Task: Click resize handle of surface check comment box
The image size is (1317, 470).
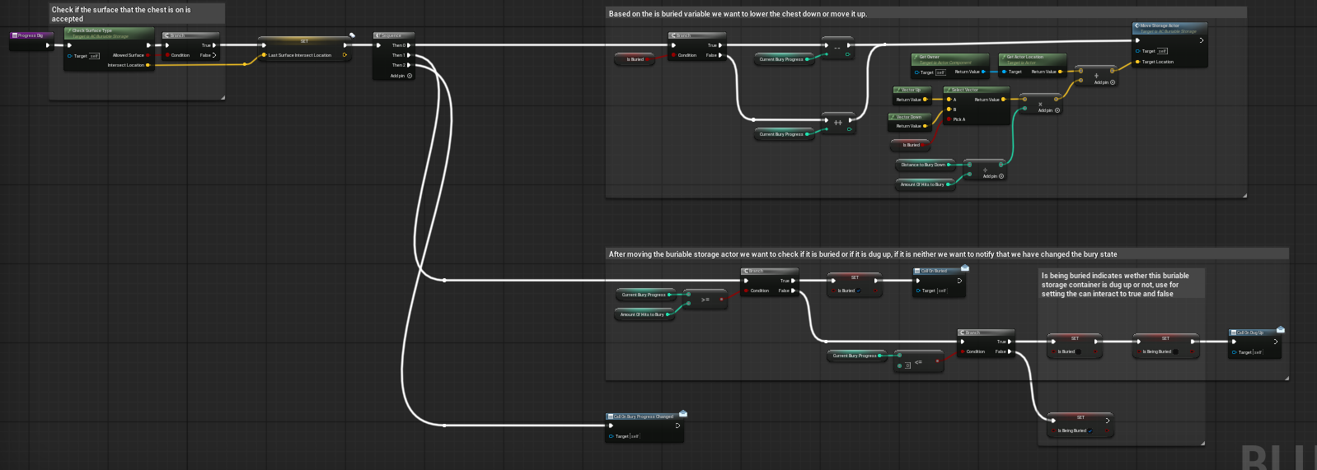Action: [223, 97]
